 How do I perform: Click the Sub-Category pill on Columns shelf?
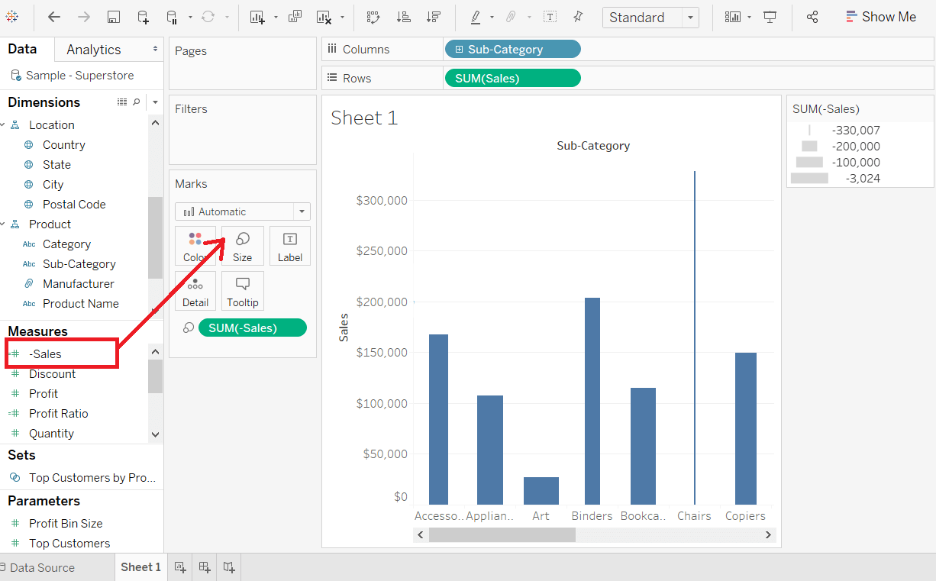coord(512,50)
